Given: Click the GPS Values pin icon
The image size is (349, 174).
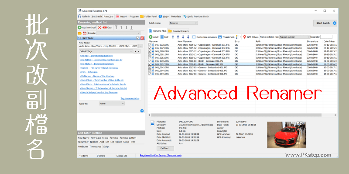Looking at the screenshot, I should coord(244,37).
